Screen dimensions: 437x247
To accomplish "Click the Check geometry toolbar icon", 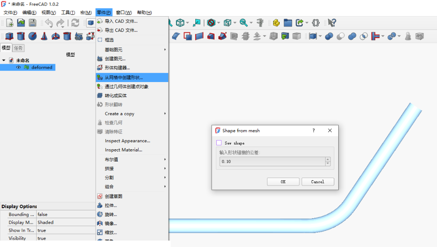I will click(x=408, y=36).
